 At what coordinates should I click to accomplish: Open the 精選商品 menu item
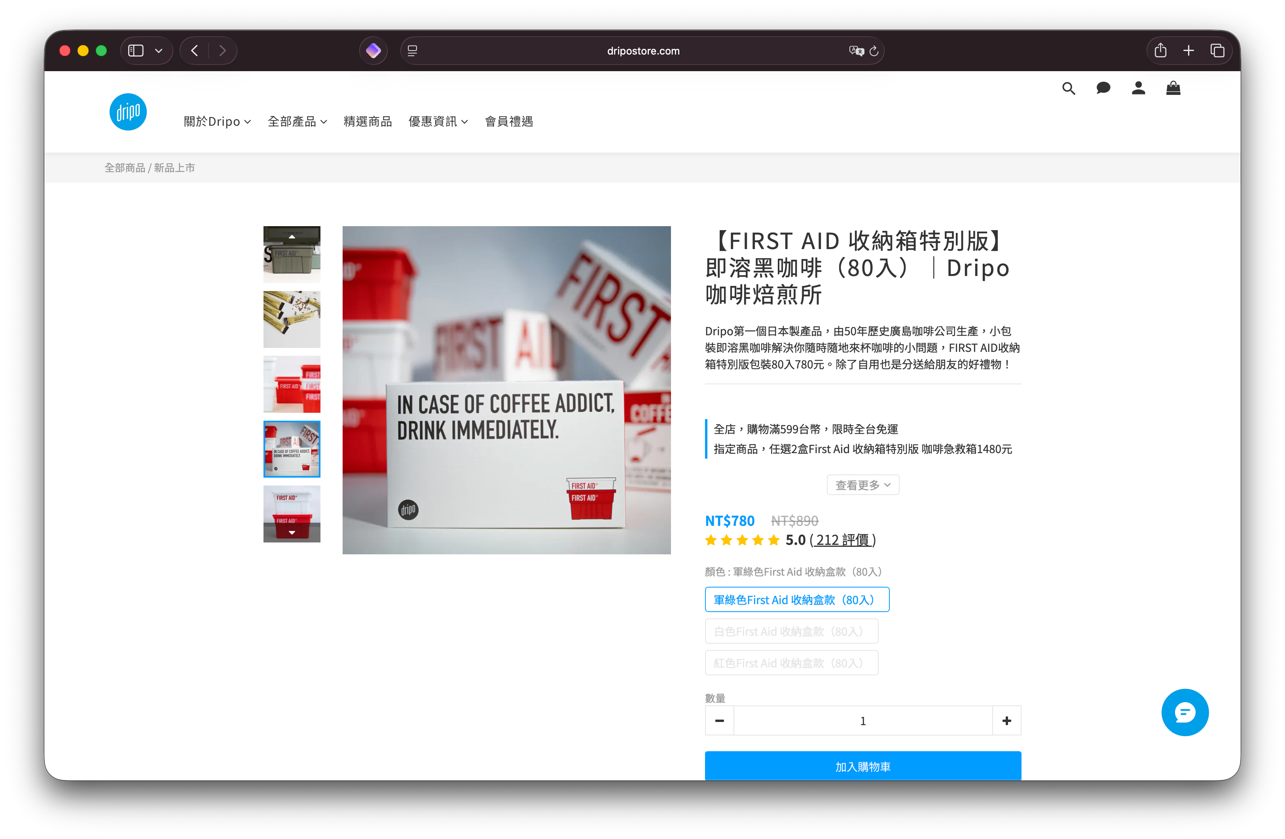(x=368, y=121)
